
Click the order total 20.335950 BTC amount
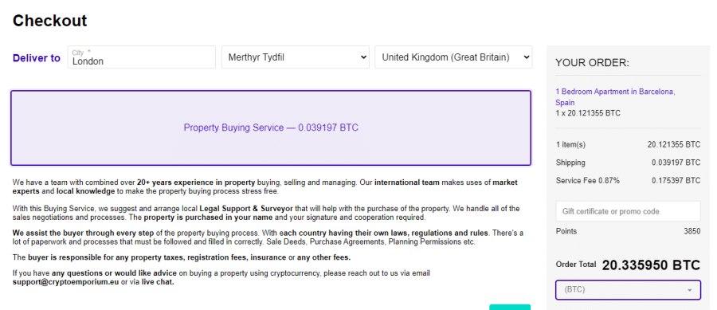pos(651,265)
